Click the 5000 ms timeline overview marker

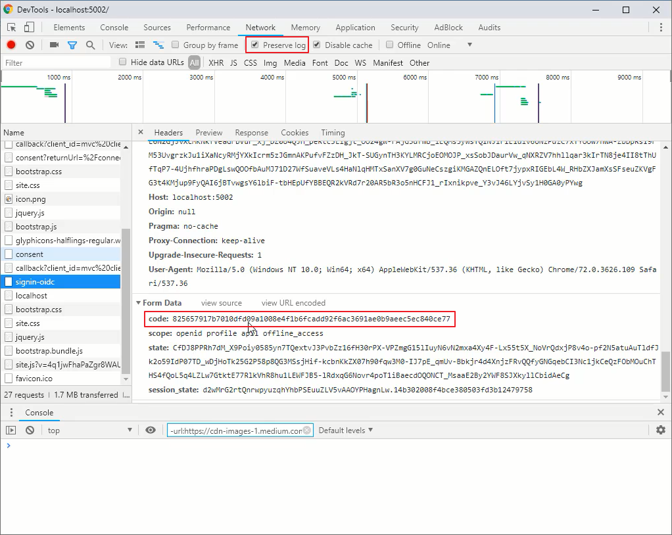[x=344, y=77]
